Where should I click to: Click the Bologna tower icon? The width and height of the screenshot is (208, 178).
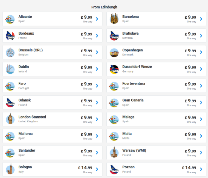pyautogui.click(x=10, y=169)
